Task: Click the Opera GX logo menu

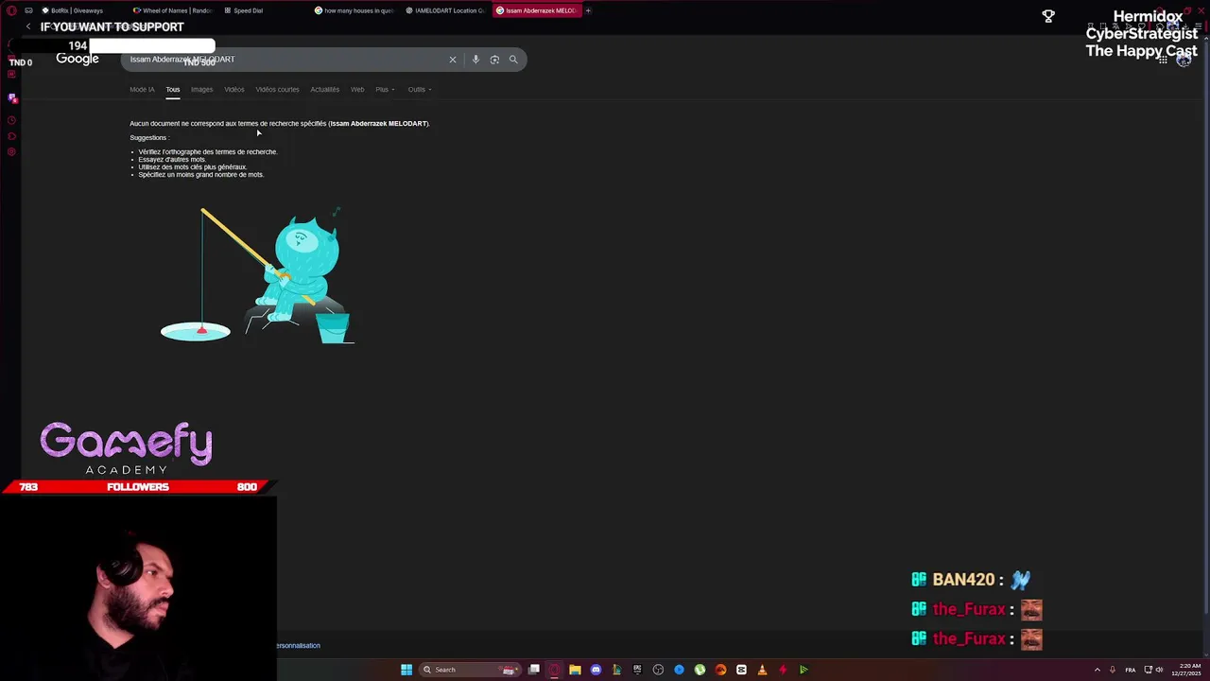Action: point(11,10)
